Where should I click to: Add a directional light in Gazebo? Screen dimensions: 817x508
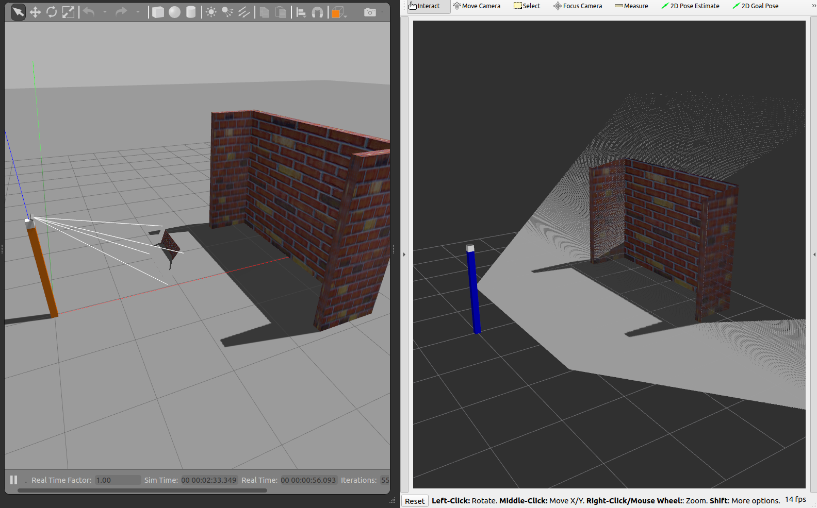tap(244, 12)
